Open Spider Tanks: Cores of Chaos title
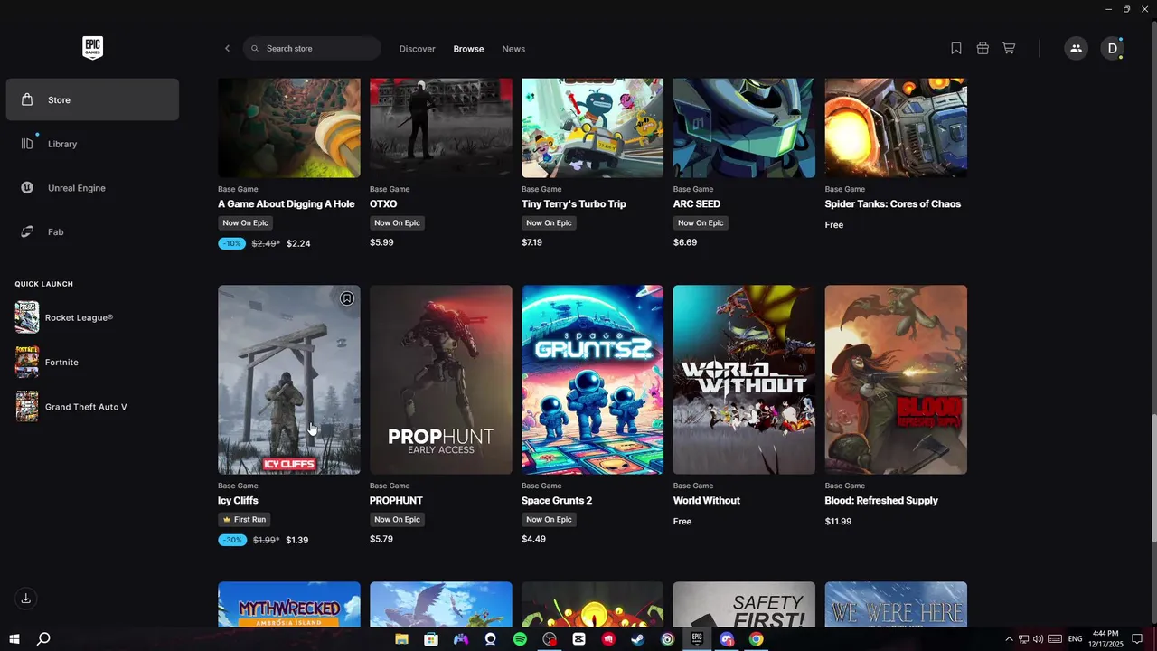 click(x=893, y=204)
